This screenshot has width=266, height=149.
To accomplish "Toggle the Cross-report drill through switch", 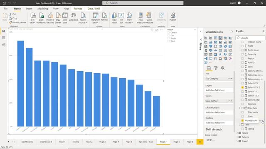I will point(212,140).
